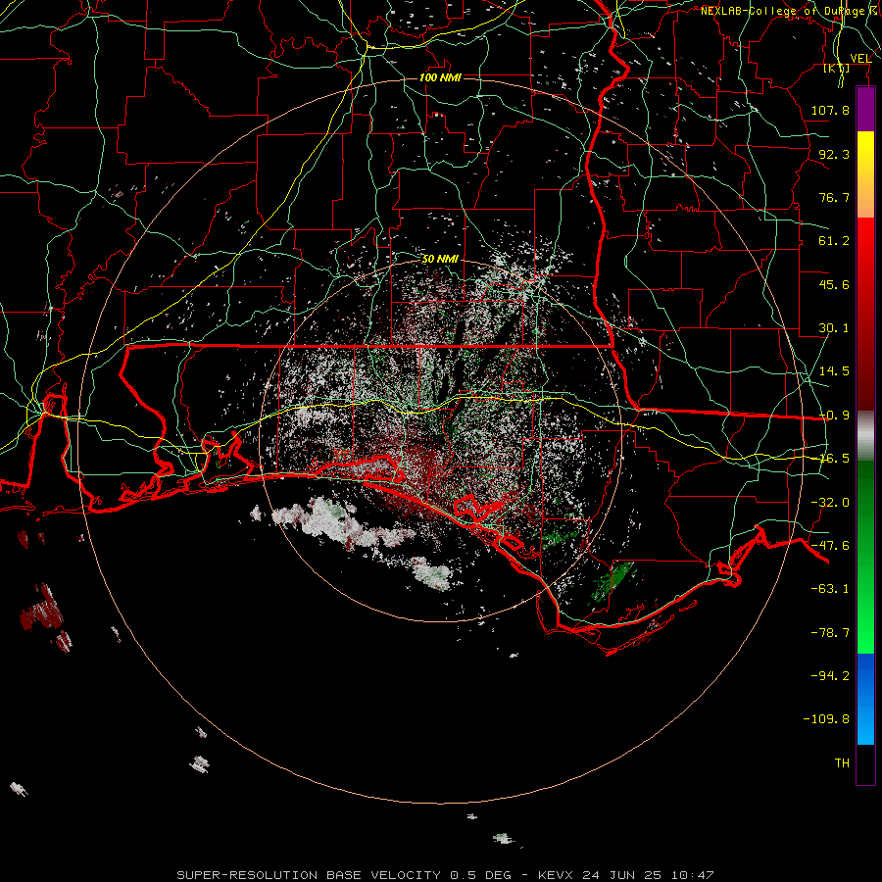Viewport: 882px width, 882px height.
Task: Click the -94.2 legend value
Action: 830,675
